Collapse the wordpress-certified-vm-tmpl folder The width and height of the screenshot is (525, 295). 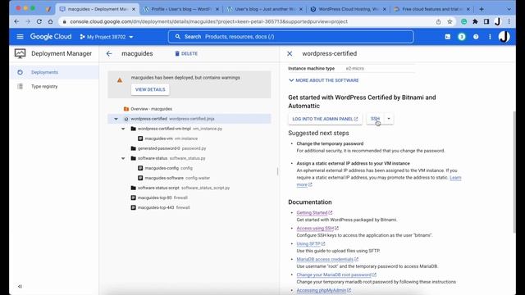[123, 129]
